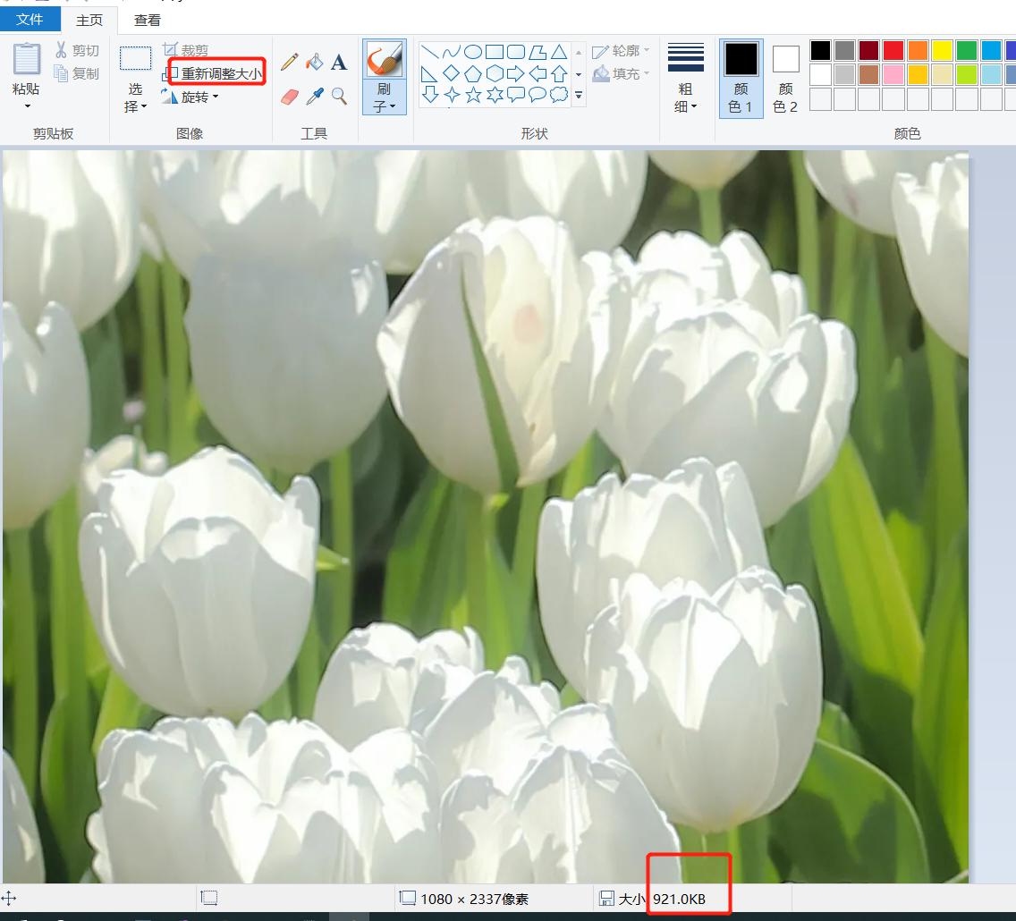Pick the Color picker eyedropper tool

click(x=314, y=96)
